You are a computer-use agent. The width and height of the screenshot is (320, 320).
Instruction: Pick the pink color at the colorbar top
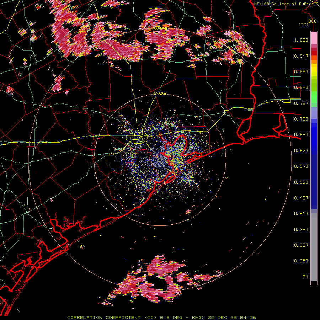point(314,38)
